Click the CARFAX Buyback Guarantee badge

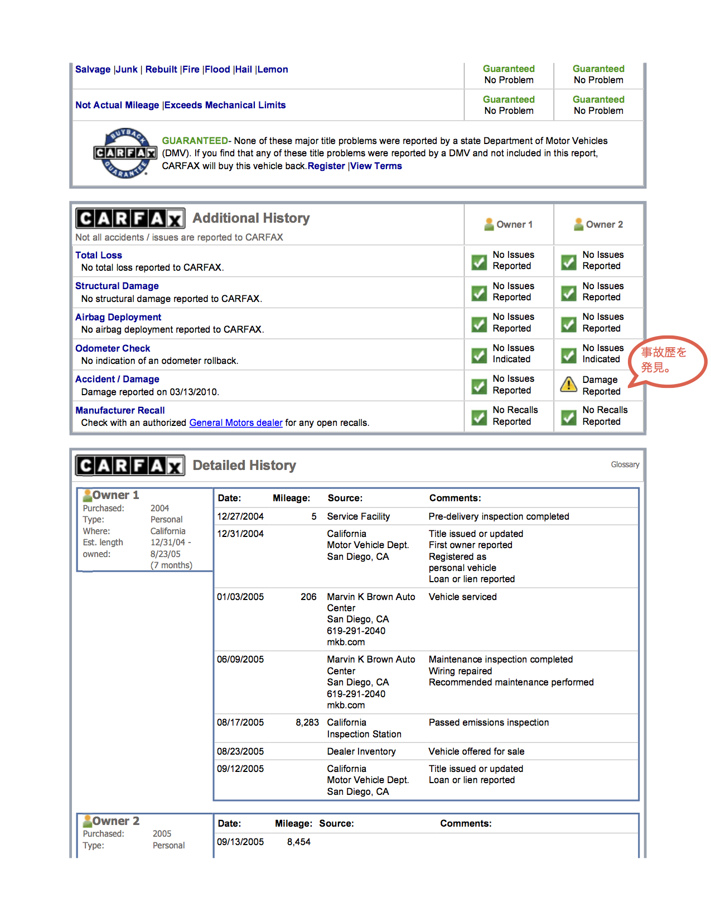125,153
